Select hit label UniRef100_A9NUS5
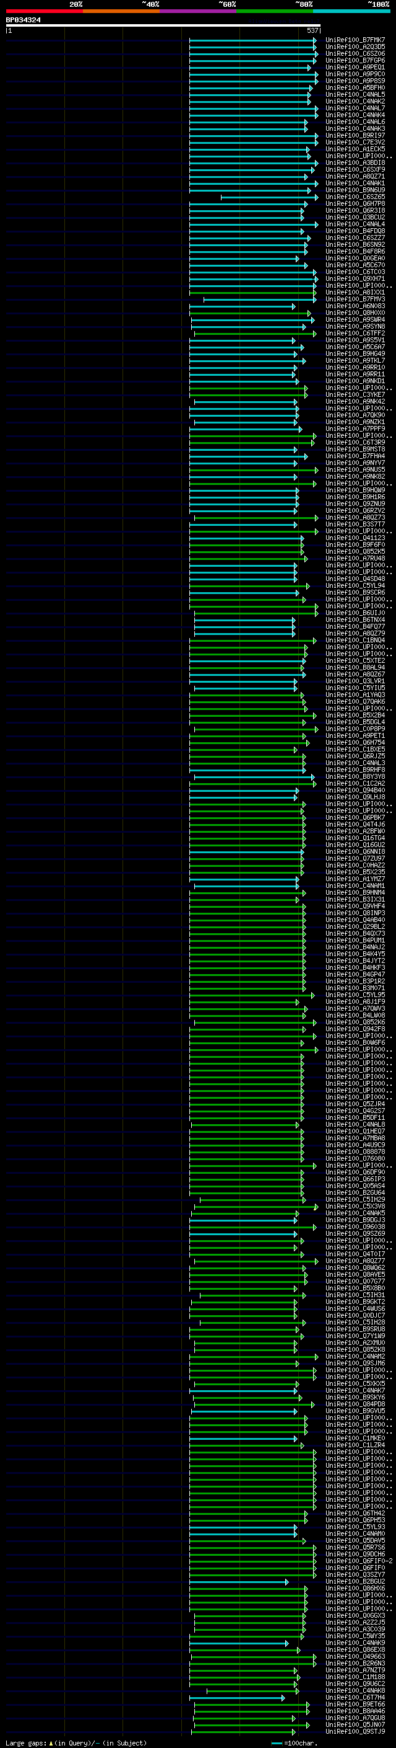 pyautogui.click(x=355, y=469)
